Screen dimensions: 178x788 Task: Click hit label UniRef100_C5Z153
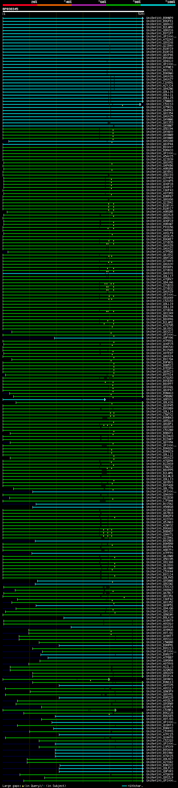(160, 301)
